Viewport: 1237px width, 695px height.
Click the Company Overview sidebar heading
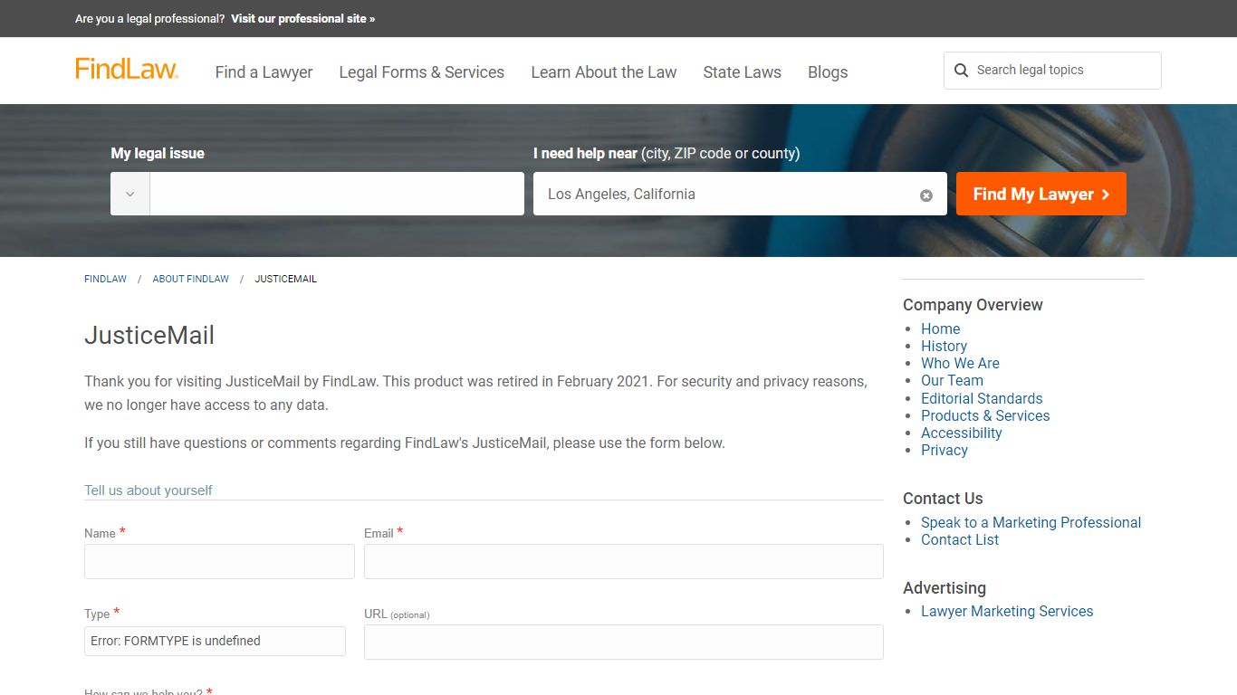973,305
